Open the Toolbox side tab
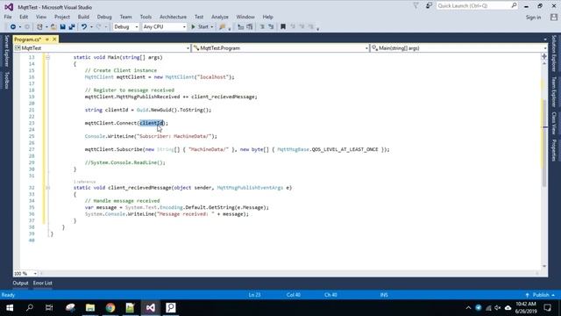The height and width of the screenshot is (316, 561). coord(6,80)
